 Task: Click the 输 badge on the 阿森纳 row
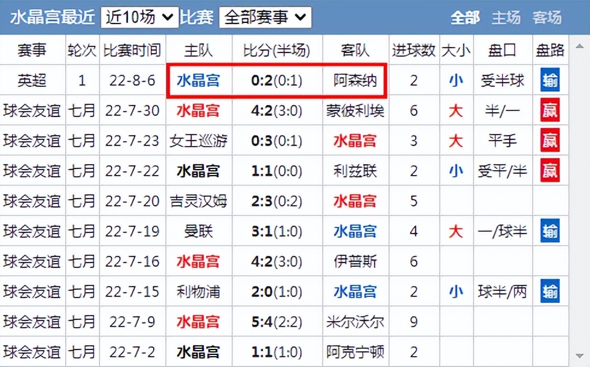550,80
